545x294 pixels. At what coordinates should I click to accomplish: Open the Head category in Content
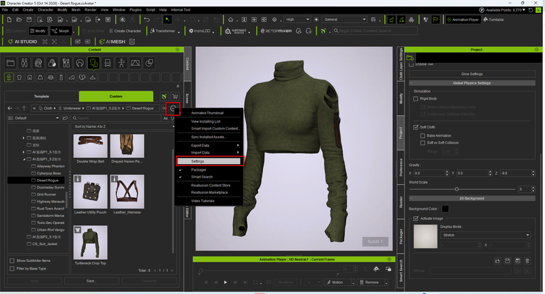[38, 63]
